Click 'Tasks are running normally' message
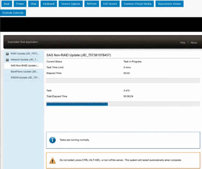202x169 pixels. (75, 140)
